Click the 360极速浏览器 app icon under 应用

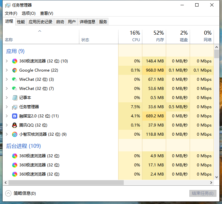pyautogui.click(x=15, y=61)
